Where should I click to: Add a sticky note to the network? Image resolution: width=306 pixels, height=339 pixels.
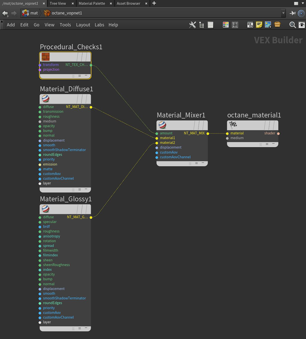(259, 25)
